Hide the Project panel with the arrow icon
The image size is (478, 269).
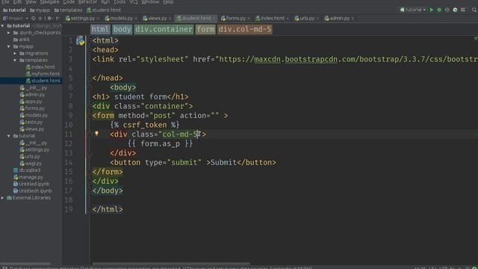click(58, 18)
